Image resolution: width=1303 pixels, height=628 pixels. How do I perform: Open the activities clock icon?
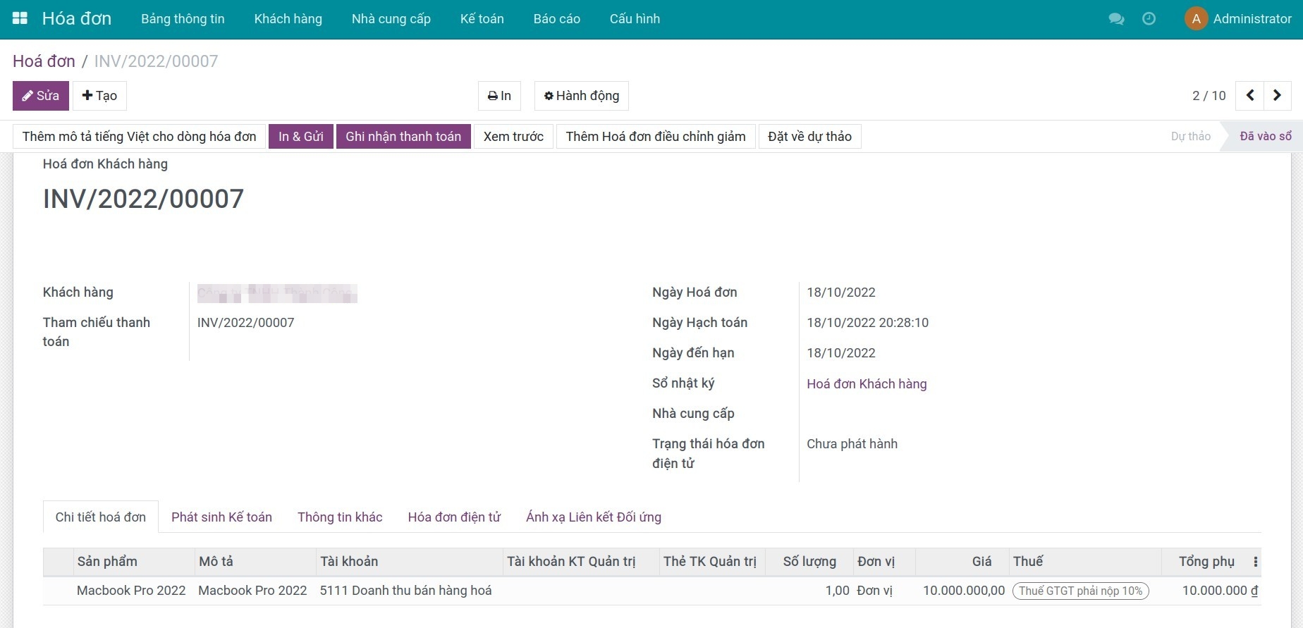coord(1149,19)
